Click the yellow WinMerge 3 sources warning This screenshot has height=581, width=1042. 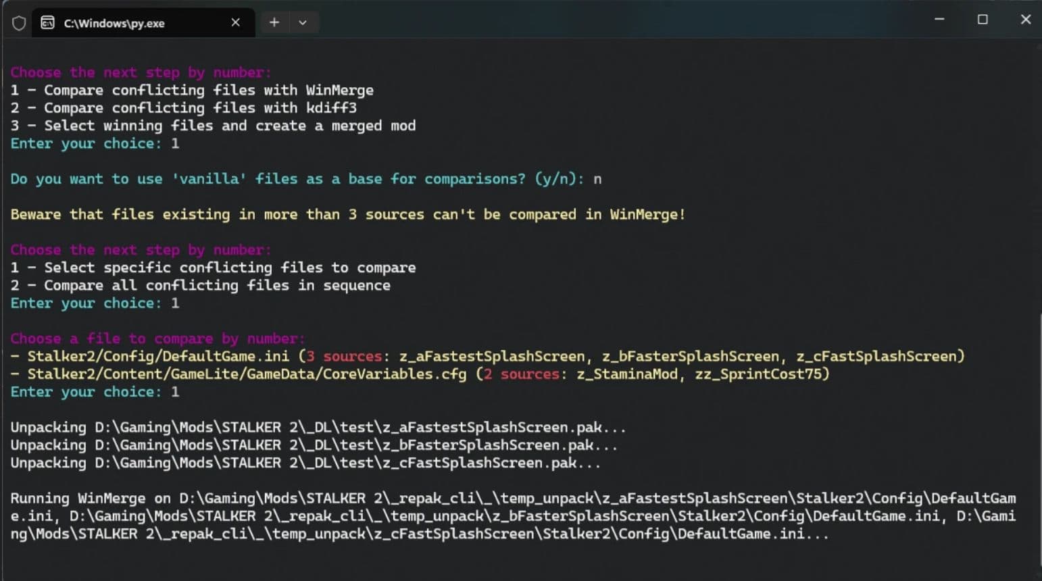(347, 214)
